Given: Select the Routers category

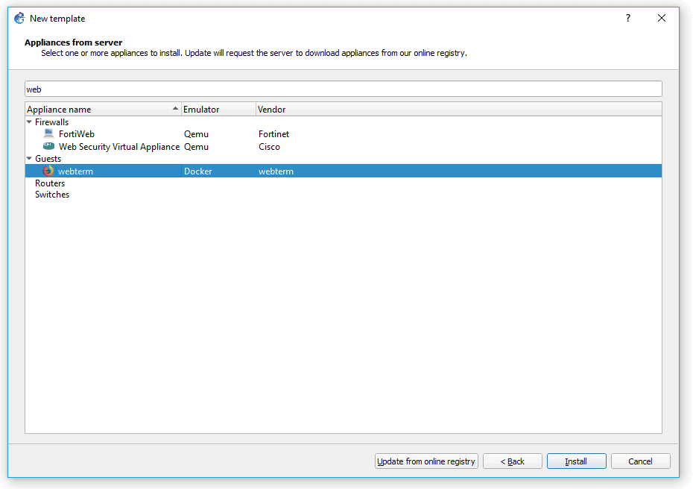Looking at the screenshot, I should (50, 183).
